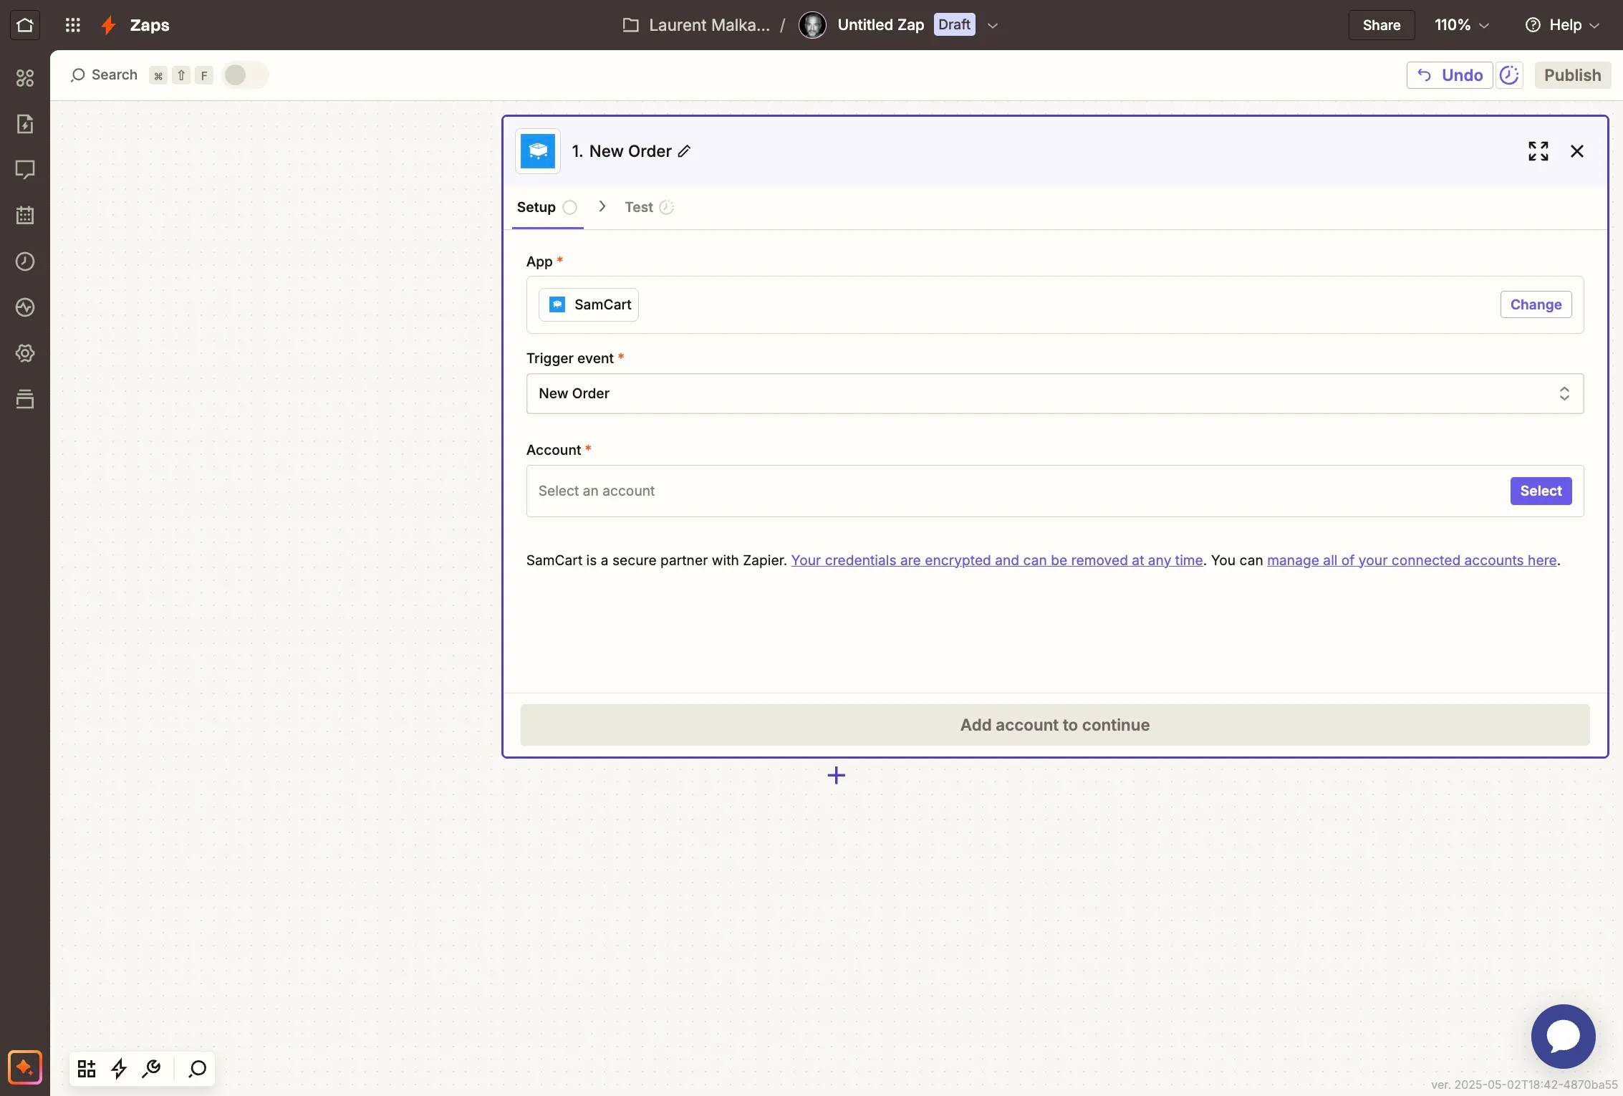Open the Zapier home icon
Viewport: 1623px width, 1096px height.
(25, 25)
